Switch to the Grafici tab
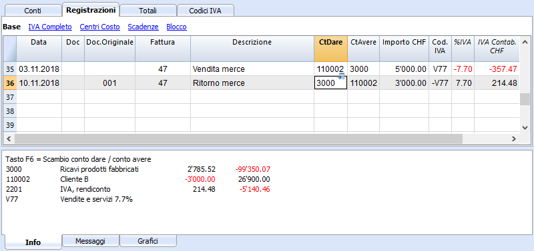The height and width of the screenshot is (251, 534). (148, 241)
